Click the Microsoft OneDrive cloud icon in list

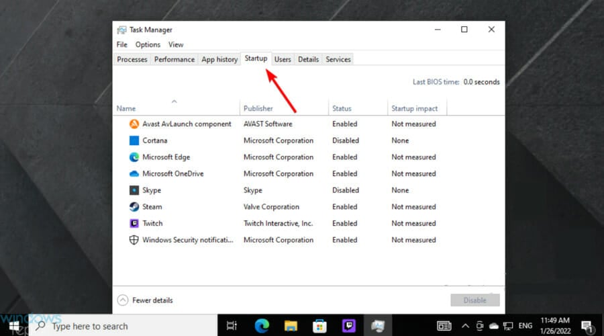click(x=134, y=173)
